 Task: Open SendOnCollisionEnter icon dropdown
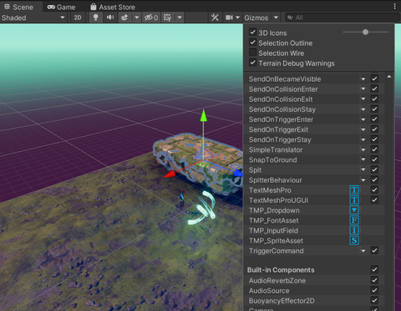(363, 89)
